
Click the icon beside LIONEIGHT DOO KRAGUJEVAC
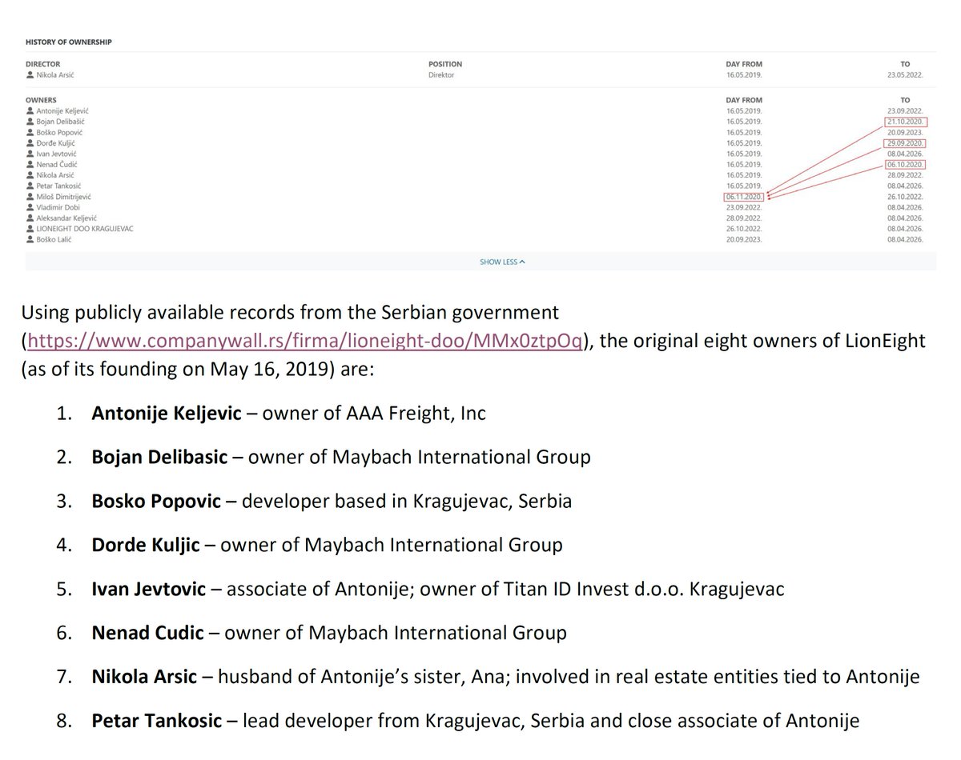(30, 229)
